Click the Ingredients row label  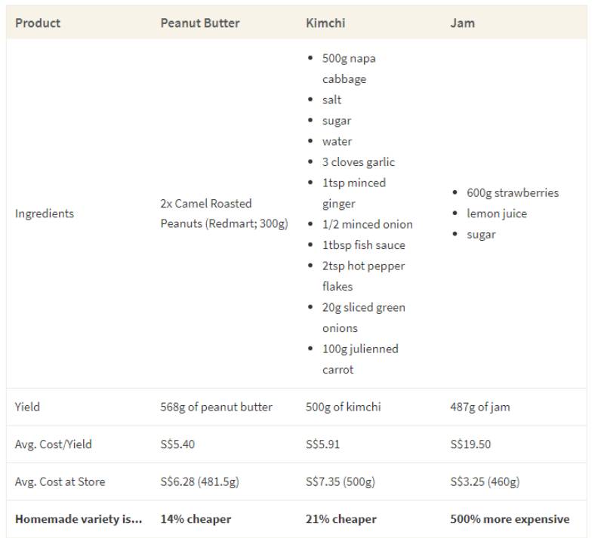(45, 214)
